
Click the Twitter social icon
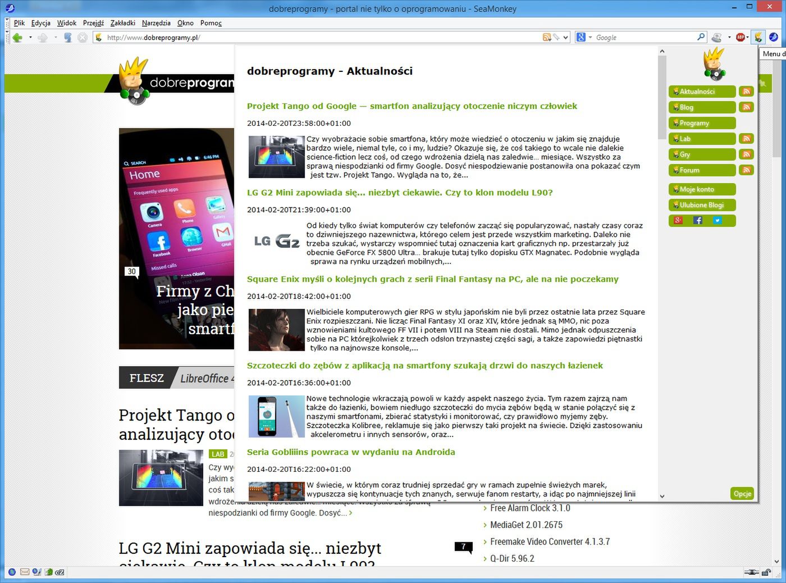pos(718,221)
